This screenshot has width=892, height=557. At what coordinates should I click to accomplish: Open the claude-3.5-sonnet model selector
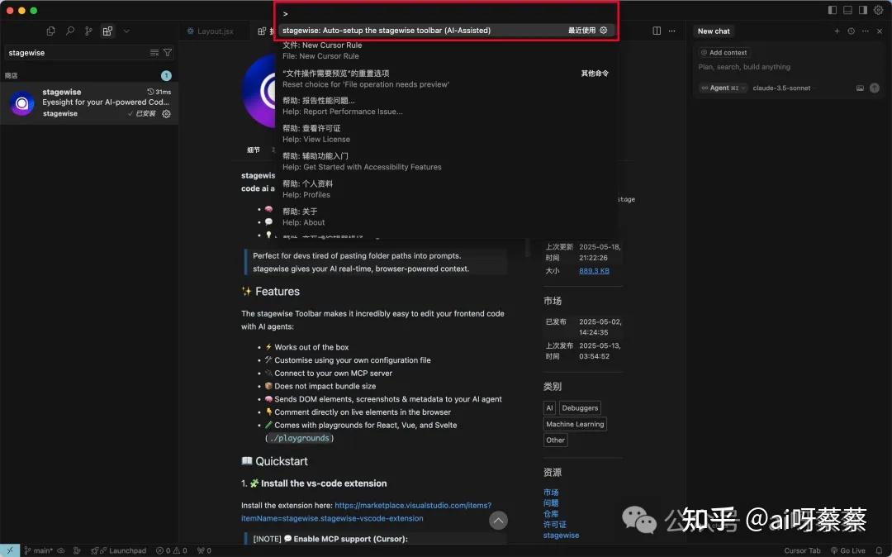tap(783, 88)
